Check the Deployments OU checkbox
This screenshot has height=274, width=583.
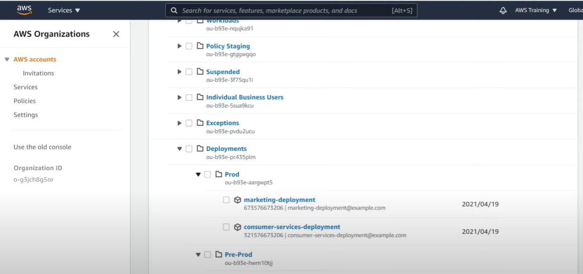pos(189,149)
